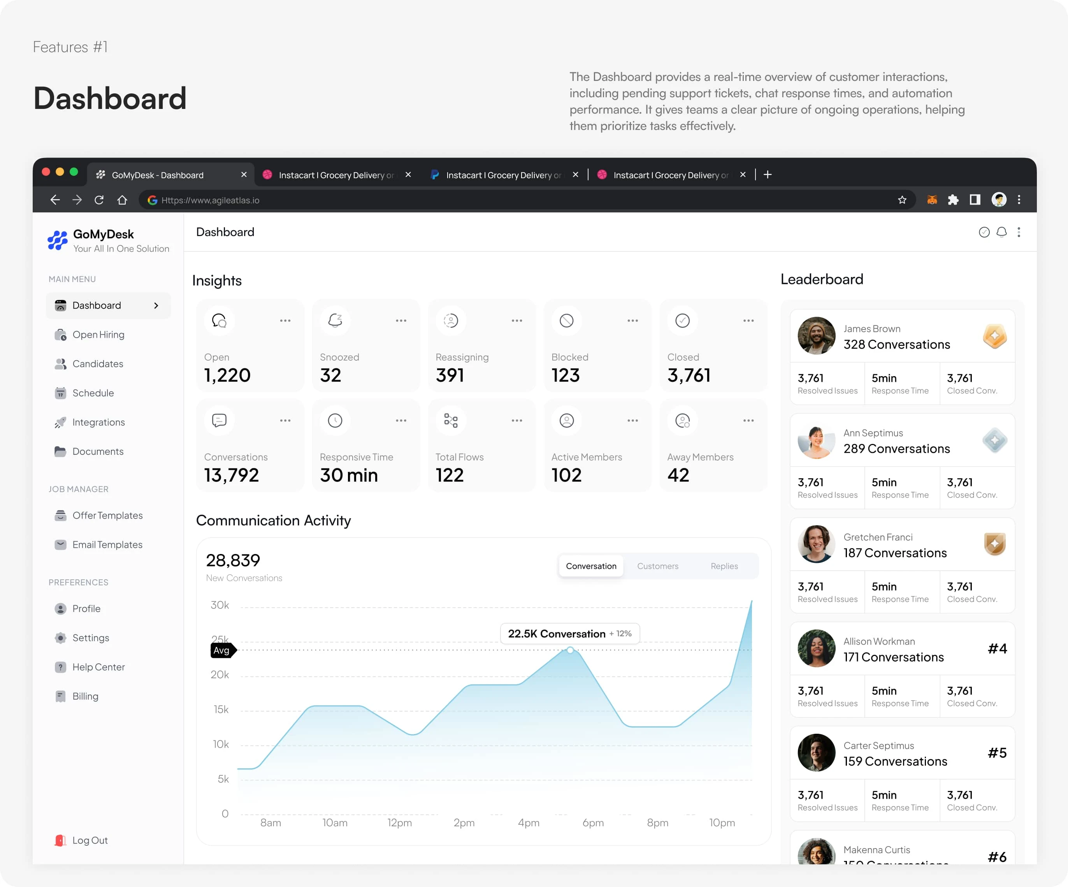Click the Away Members card icon

coord(683,421)
